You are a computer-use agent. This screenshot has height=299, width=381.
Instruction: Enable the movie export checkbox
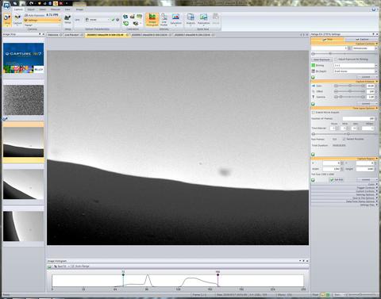(x=314, y=113)
